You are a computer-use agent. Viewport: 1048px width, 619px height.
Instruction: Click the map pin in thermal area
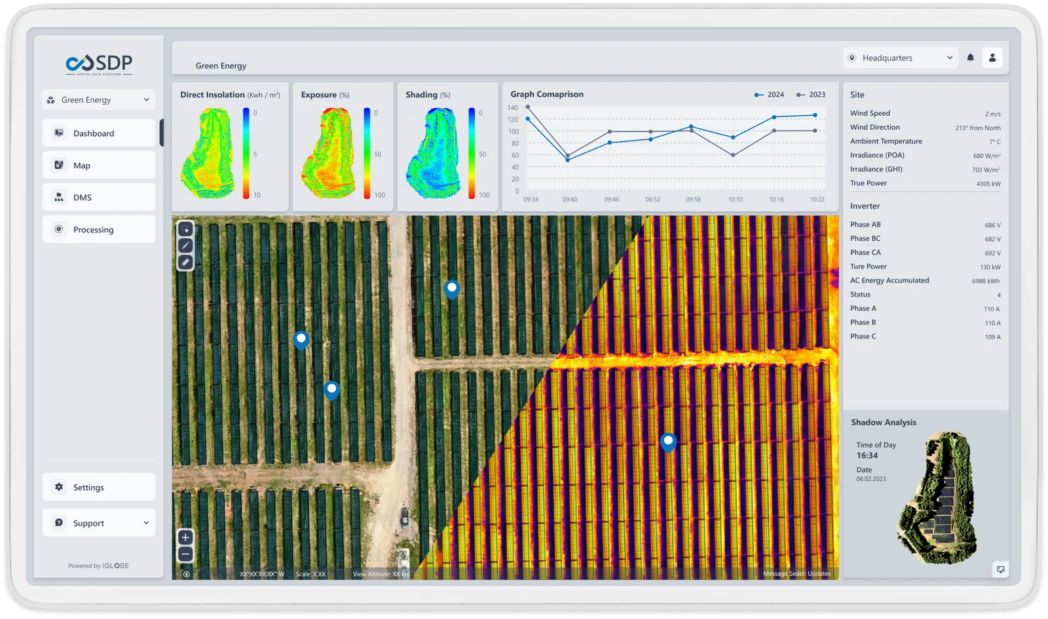[x=668, y=442]
